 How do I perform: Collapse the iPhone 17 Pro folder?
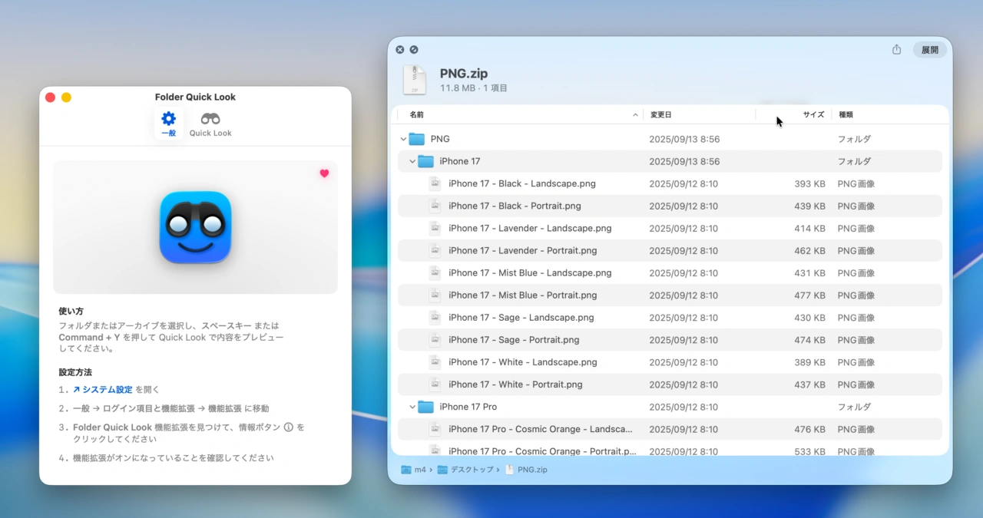(x=412, y=407)
